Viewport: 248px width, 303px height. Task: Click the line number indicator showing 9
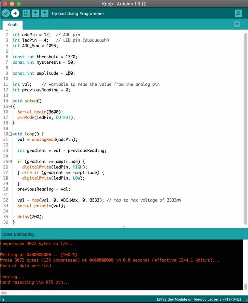(3, 299)
